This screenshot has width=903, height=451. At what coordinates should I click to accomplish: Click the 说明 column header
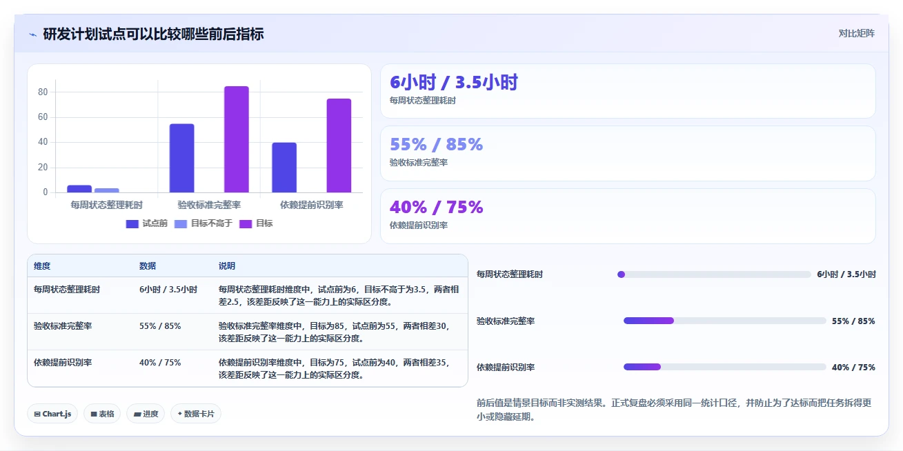tap(227, 266)
